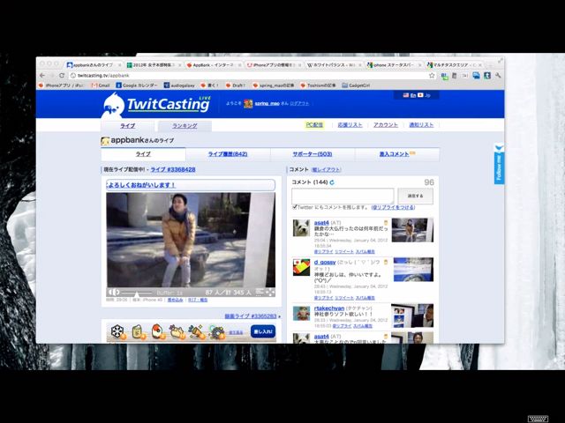This screenshot has width=565, height=423.
Task: Open the browser wrench settings icon
Action: (498, 76)
